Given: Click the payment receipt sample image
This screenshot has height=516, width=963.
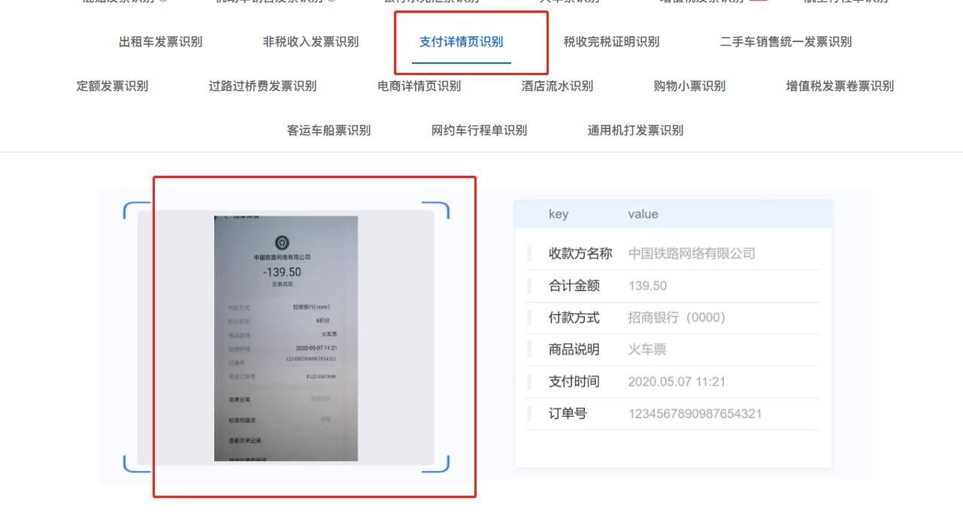Looking at the screenshot, I should (x=286, y=338).
